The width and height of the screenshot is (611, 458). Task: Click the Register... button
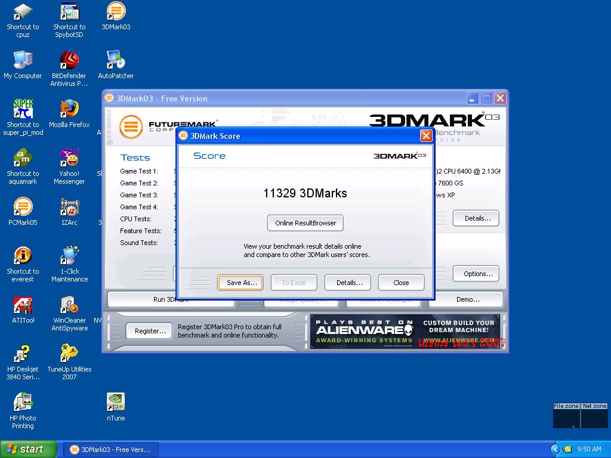tap(149, 331)
